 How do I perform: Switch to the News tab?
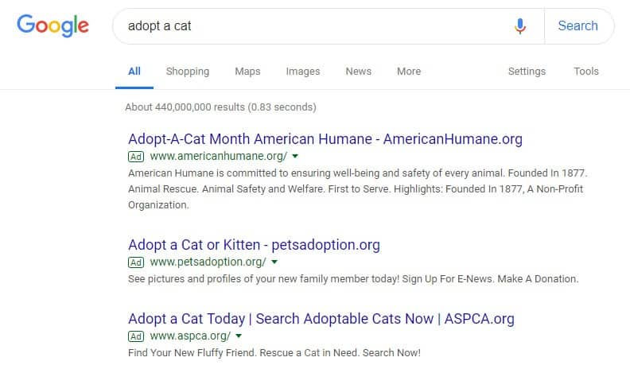pos(359,72)
